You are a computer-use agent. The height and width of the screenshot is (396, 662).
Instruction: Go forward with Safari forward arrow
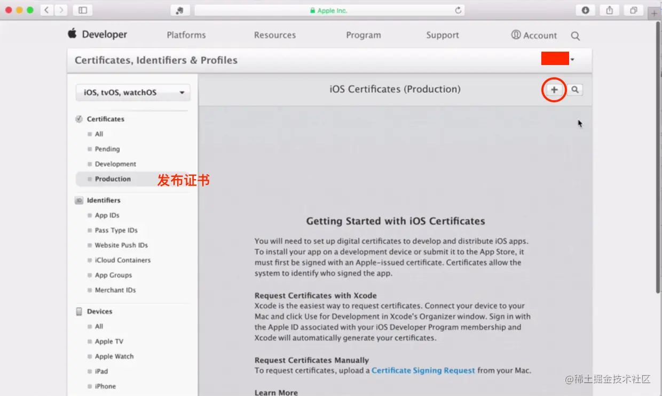click(61, 10)
